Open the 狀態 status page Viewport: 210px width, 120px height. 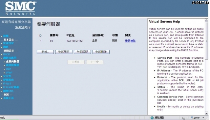coord(6,36)
